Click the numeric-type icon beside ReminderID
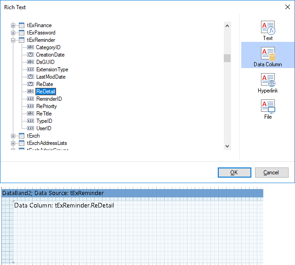Viewport: 295px width, 265px height. click(30, 99)
